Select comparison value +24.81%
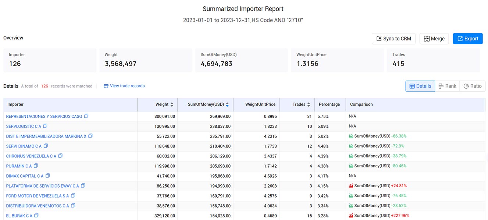Screen dimensions: 488x220 pos(399,186)
